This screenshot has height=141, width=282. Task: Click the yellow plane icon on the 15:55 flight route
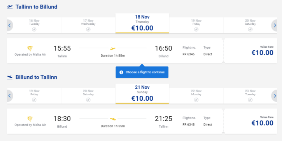coord(113,48)
